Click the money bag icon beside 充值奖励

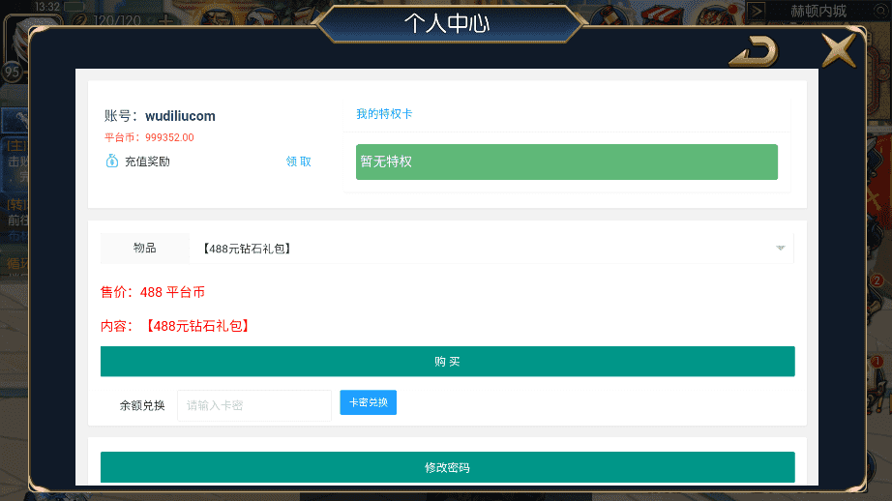tap(112, 161)
